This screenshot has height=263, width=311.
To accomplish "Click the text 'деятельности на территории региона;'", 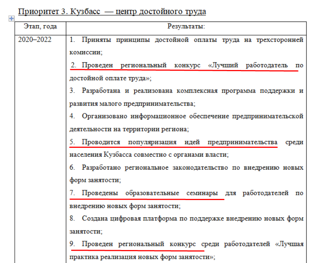I will click(129, 129).
